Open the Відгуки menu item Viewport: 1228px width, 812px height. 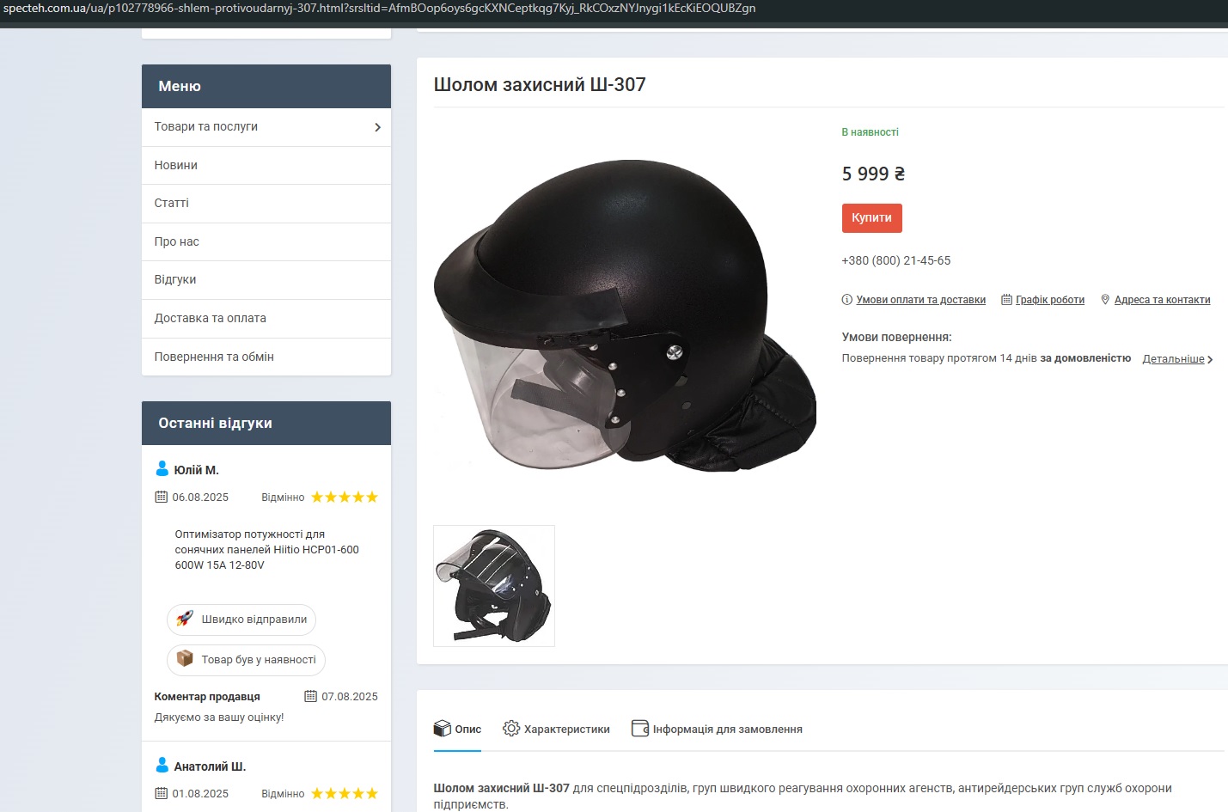(x=266, y=280)
